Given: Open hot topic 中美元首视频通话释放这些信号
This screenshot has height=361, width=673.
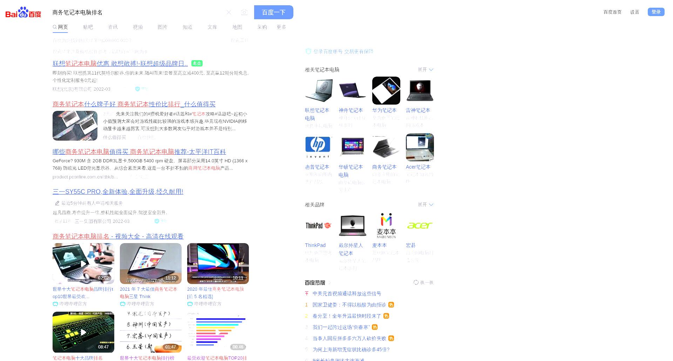Looking at the screenshot, I should click(x=347, y=293).
